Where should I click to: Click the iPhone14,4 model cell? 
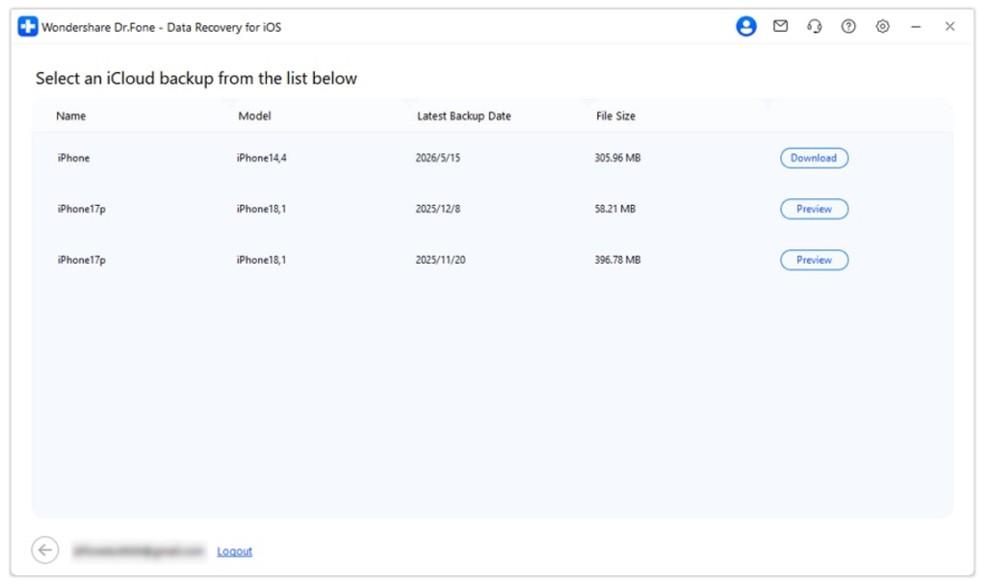(x=262, y=158)
